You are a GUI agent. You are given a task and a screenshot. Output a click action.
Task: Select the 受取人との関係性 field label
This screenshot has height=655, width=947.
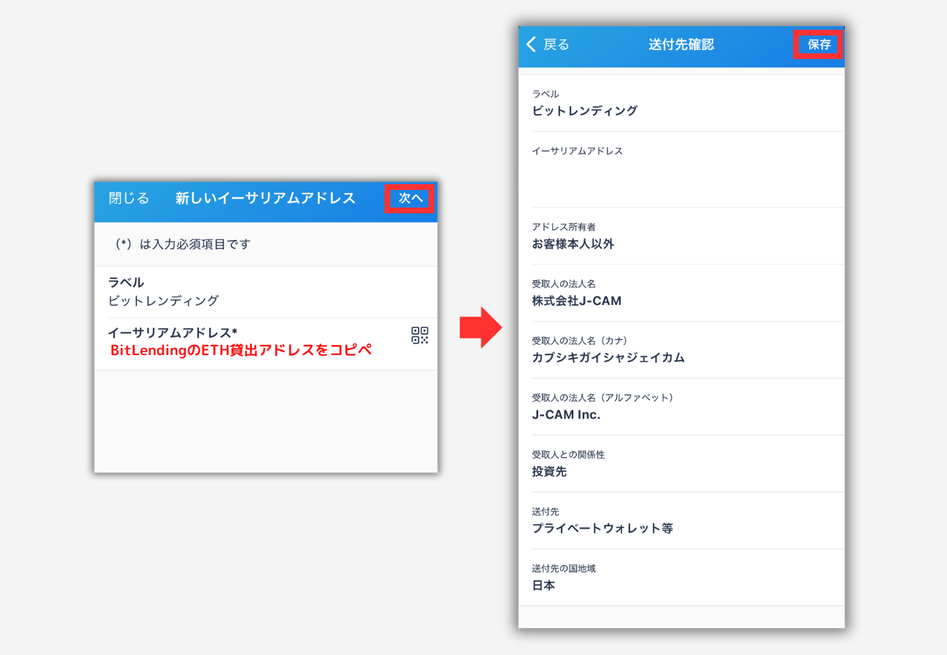tap(568, 455)
